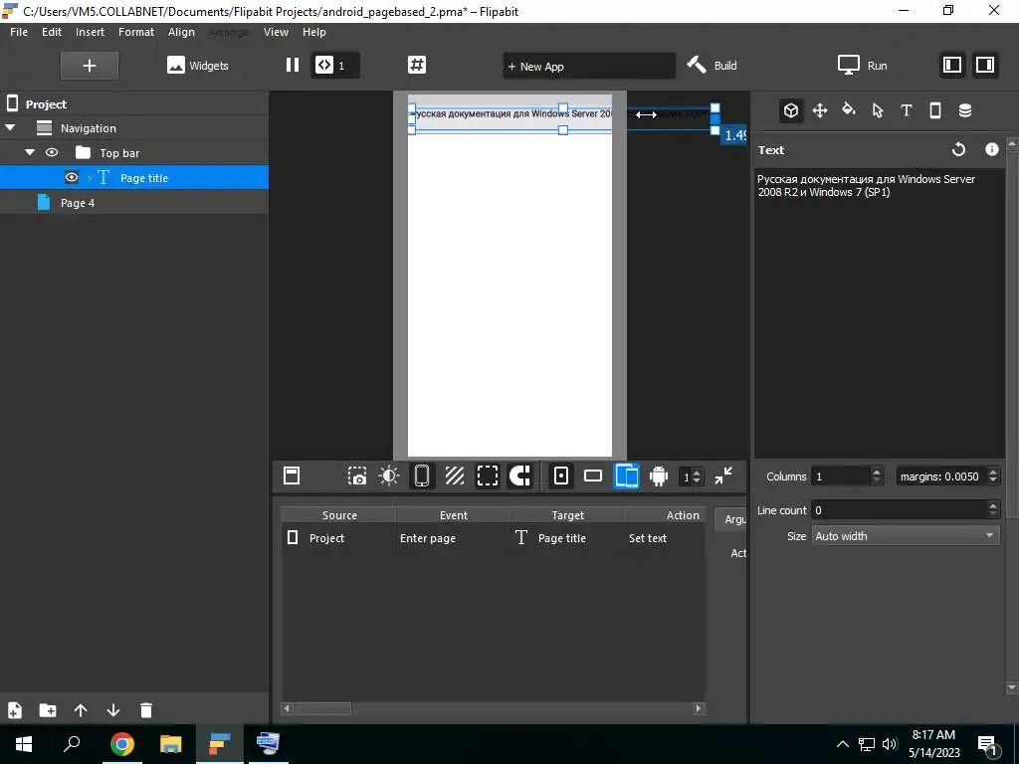Open the paint bucket fill tab
This screenshot has height=764, width=1019.
point(849,109)
